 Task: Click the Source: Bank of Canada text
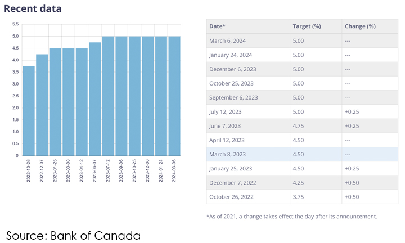[x=73, y=235]
